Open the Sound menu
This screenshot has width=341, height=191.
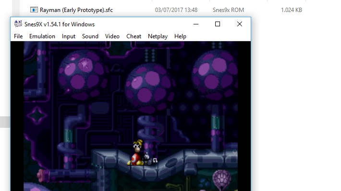tap(90, 36)
